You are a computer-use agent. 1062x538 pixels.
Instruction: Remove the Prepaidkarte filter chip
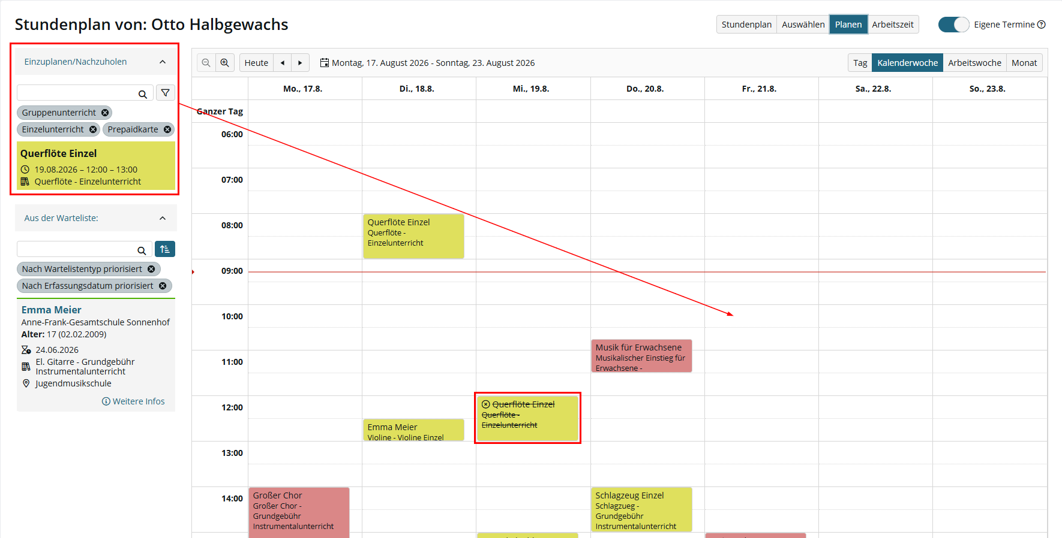(x=167, y=129)
